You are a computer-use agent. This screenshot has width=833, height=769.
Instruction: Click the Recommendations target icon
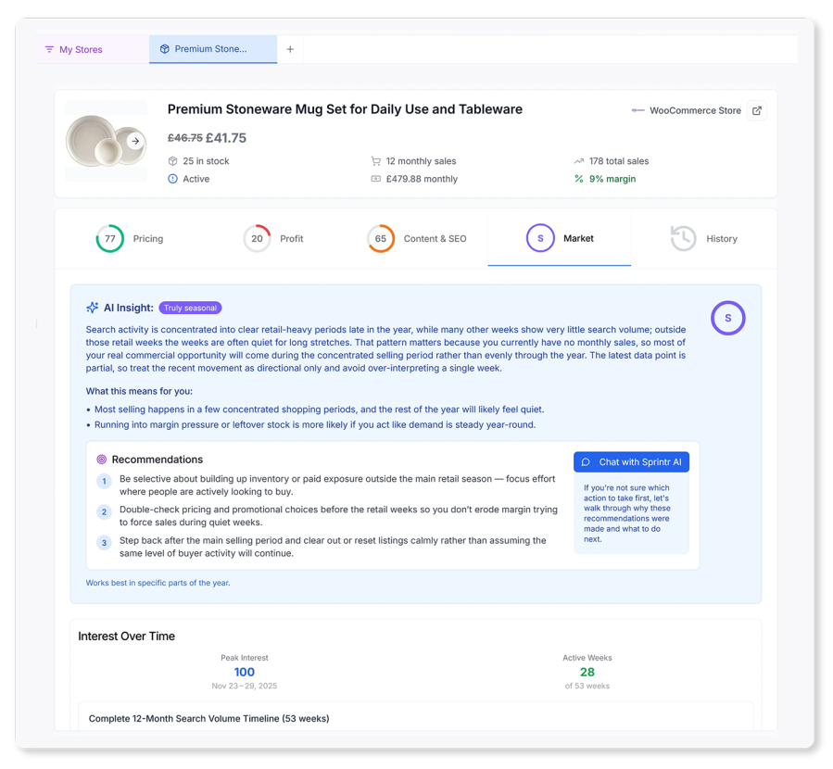102,460
